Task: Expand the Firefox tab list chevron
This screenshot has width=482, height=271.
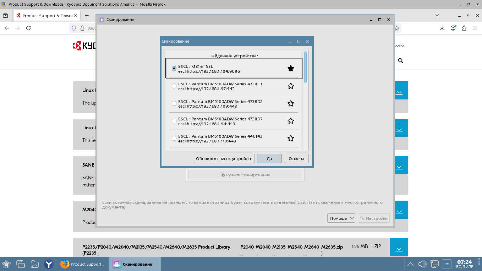Action: (437, 15)
